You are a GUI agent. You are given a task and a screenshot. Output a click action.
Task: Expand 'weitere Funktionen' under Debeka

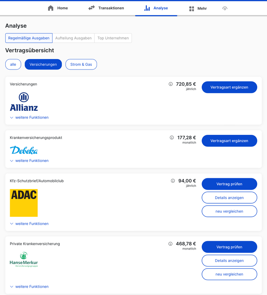click(x=29, y=161)
